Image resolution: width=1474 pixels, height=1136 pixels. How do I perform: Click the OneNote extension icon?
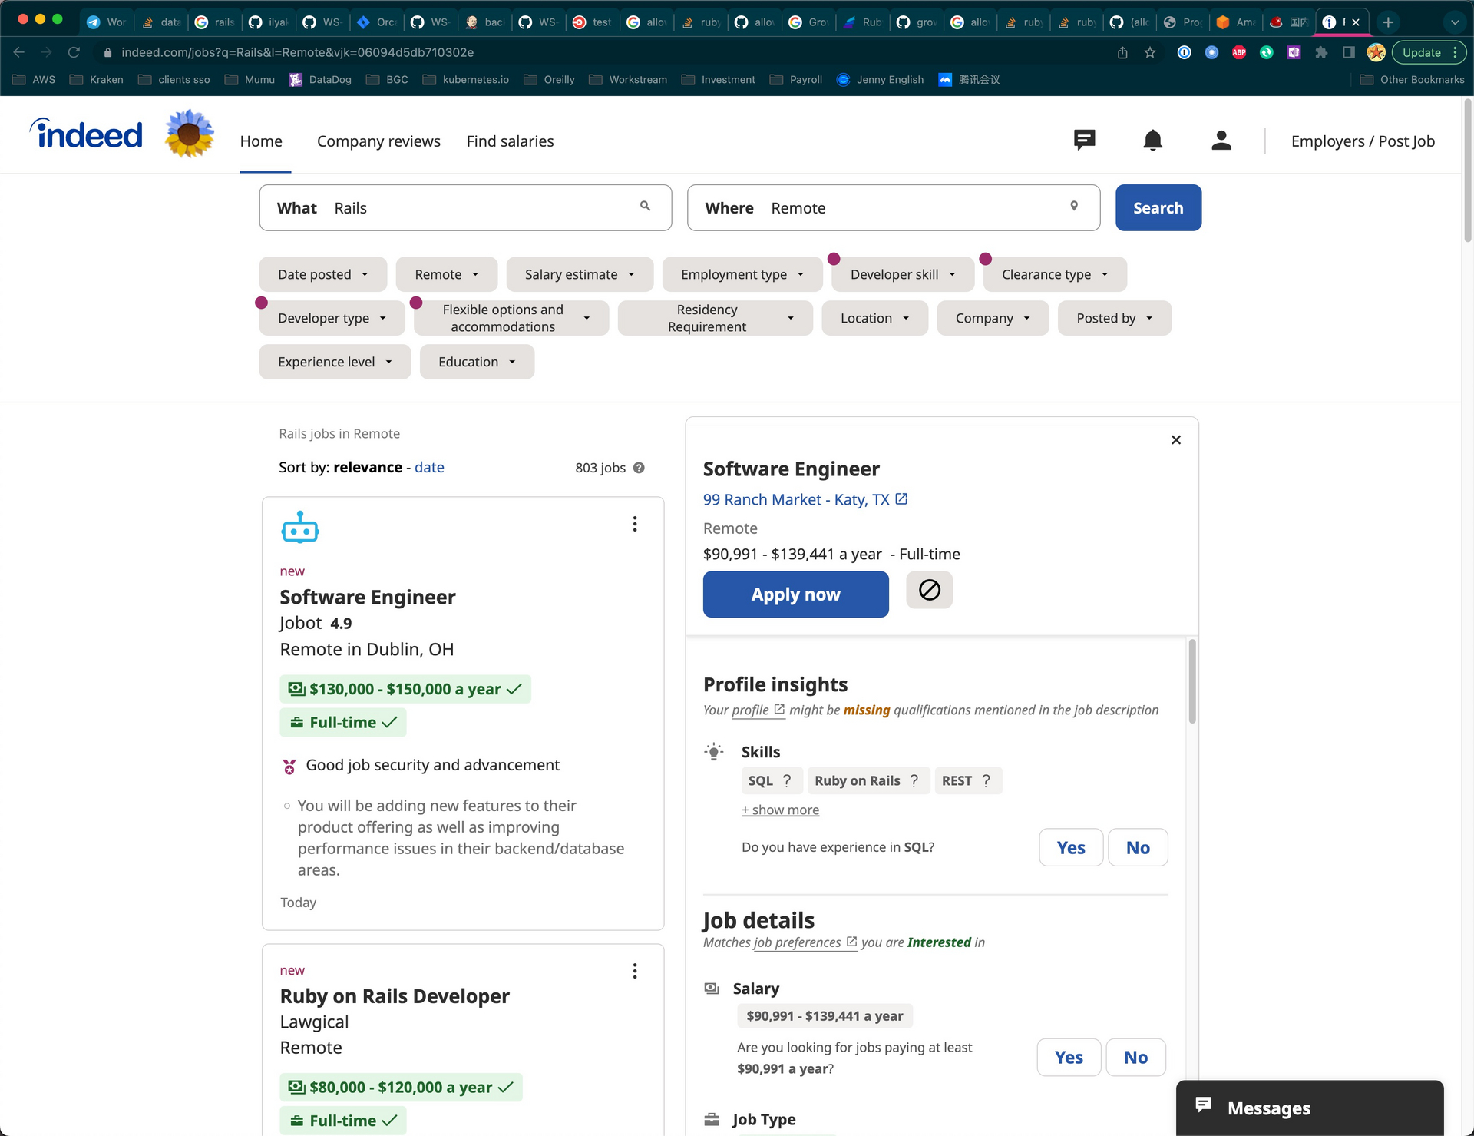[1294, 52]
